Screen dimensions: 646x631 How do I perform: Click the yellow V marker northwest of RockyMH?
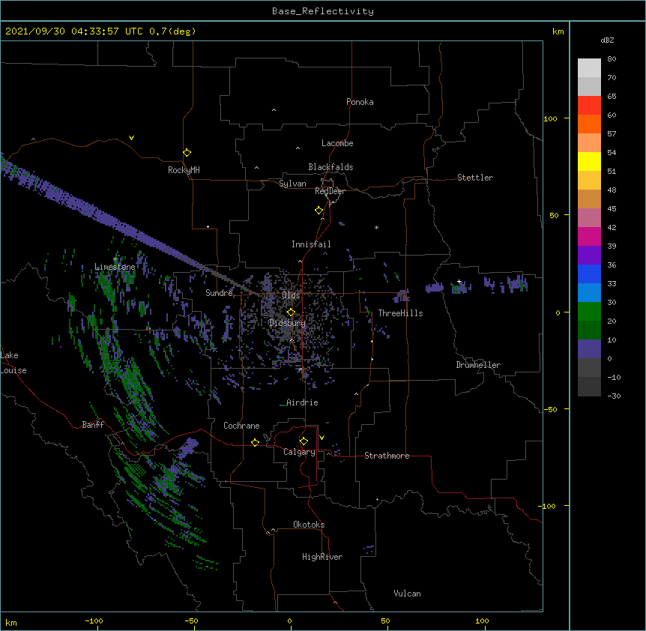click(x=131, y=138)
